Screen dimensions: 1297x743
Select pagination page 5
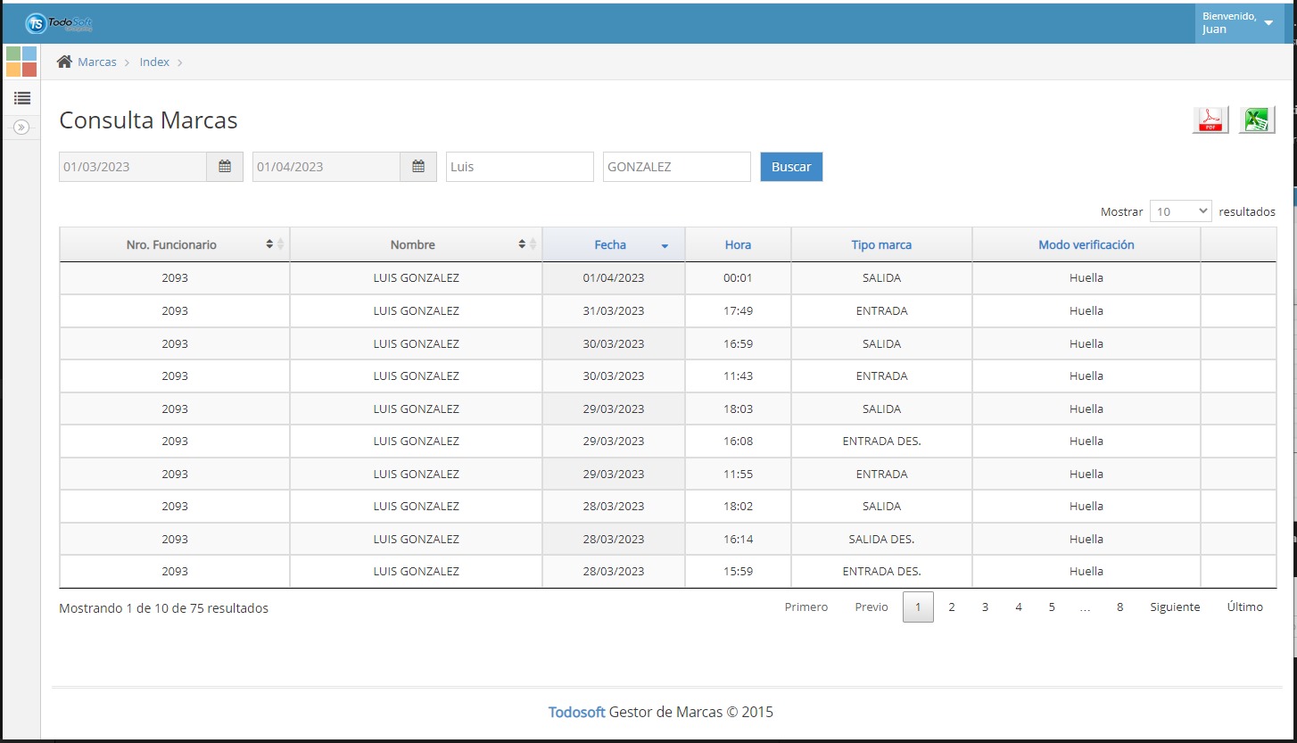pos(1052,607)
